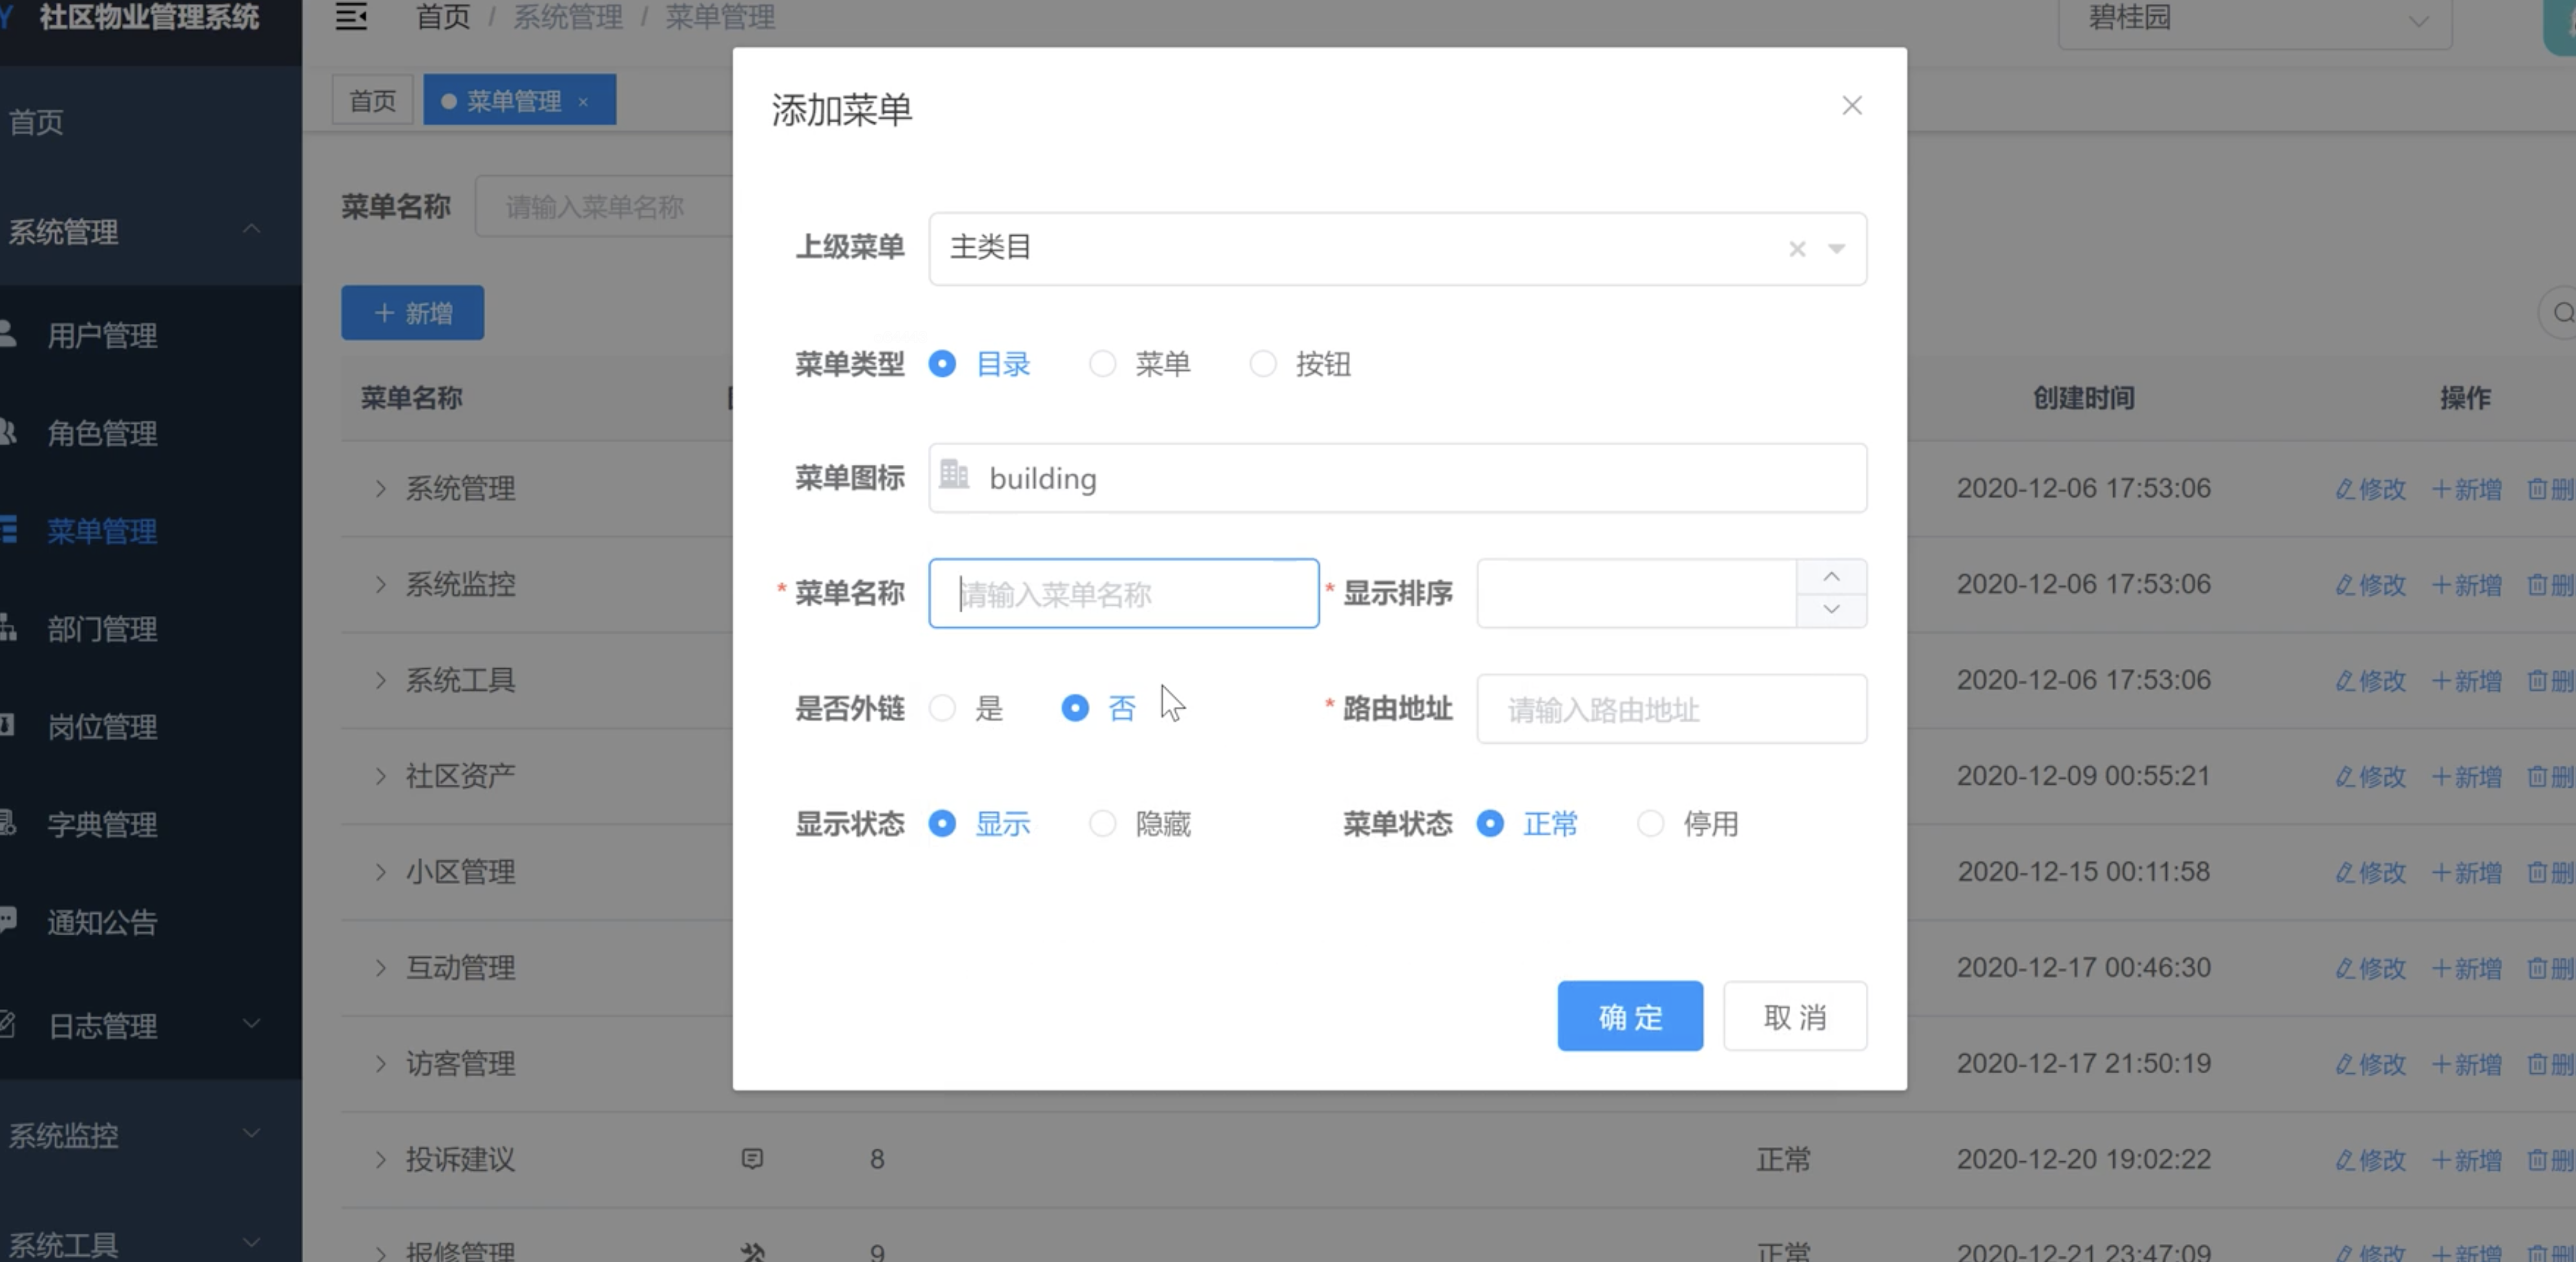Click 修改 in the 系统管理 row
The width and height of the screenshot is (2576, 1262).
2370,488
